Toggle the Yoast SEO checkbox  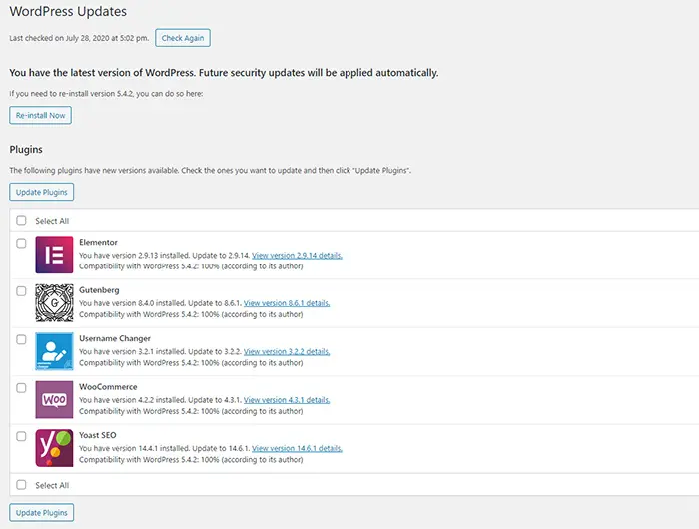pos(21,436)
